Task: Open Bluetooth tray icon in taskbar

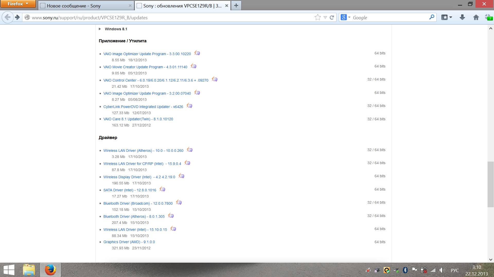Action: (405, 270)
